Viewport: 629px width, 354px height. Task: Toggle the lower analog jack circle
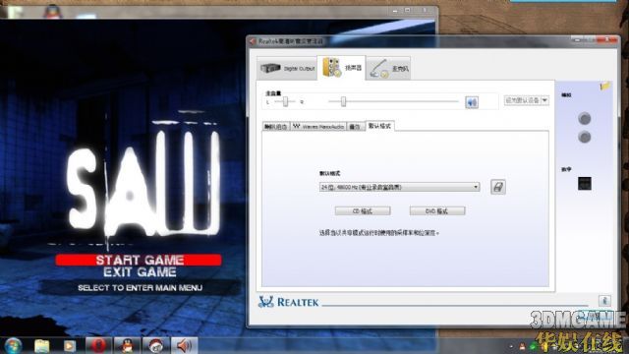[585, 138]
